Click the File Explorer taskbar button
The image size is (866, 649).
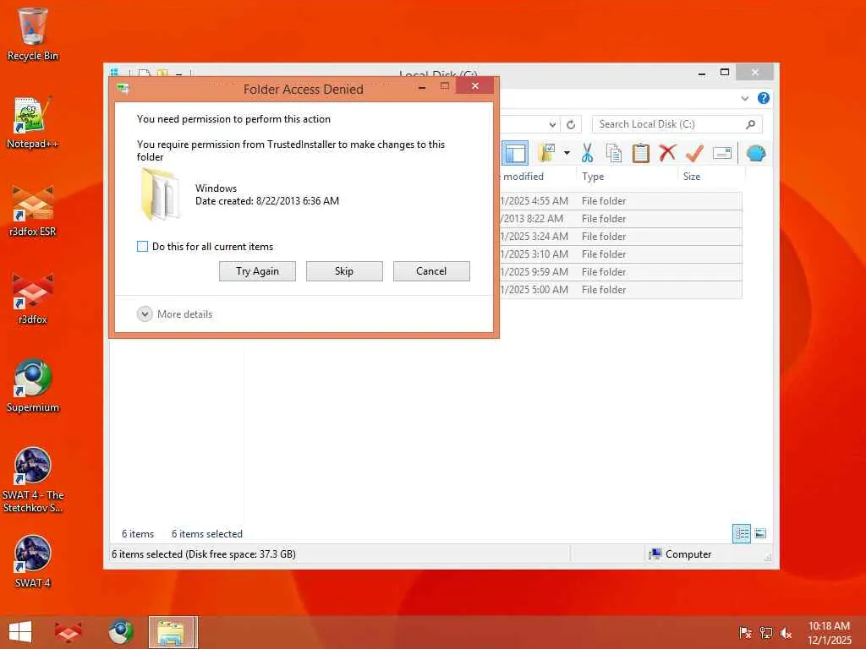[173, 632]
